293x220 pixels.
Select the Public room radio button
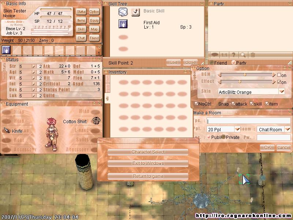[x=209, y=137]
